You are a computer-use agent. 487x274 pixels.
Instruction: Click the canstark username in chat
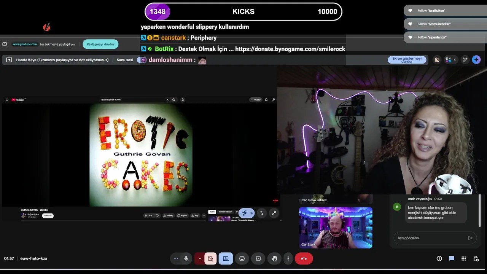click(x=173, y=38)
